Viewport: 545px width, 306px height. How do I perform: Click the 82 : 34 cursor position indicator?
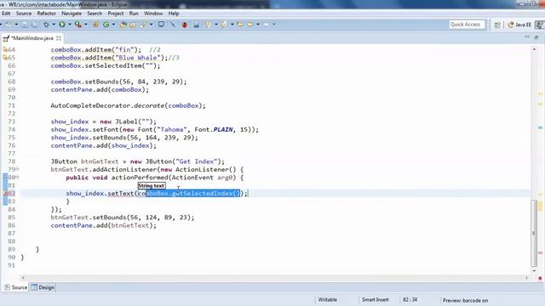410,300
